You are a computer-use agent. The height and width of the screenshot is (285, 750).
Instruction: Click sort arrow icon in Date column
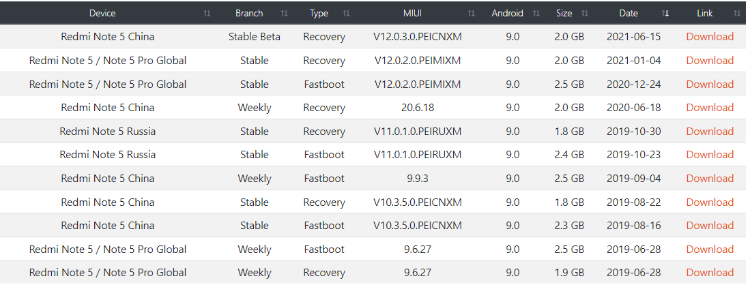point(666,13)
